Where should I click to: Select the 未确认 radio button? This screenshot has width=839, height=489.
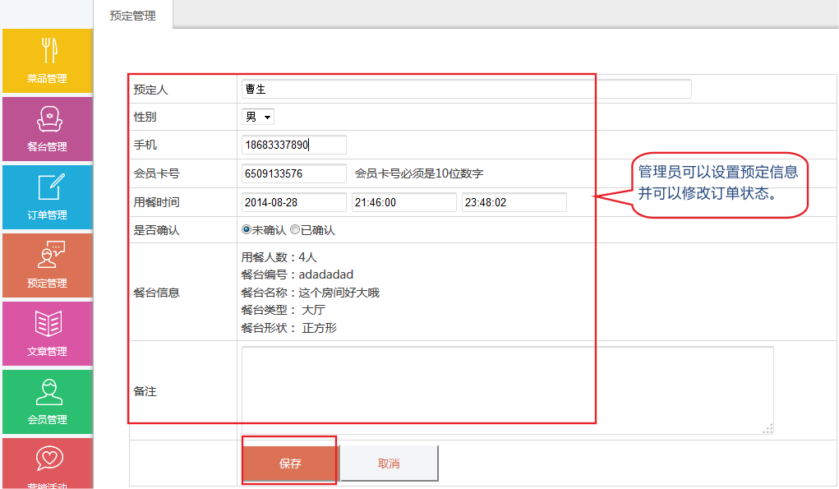(x=247, y=230)
